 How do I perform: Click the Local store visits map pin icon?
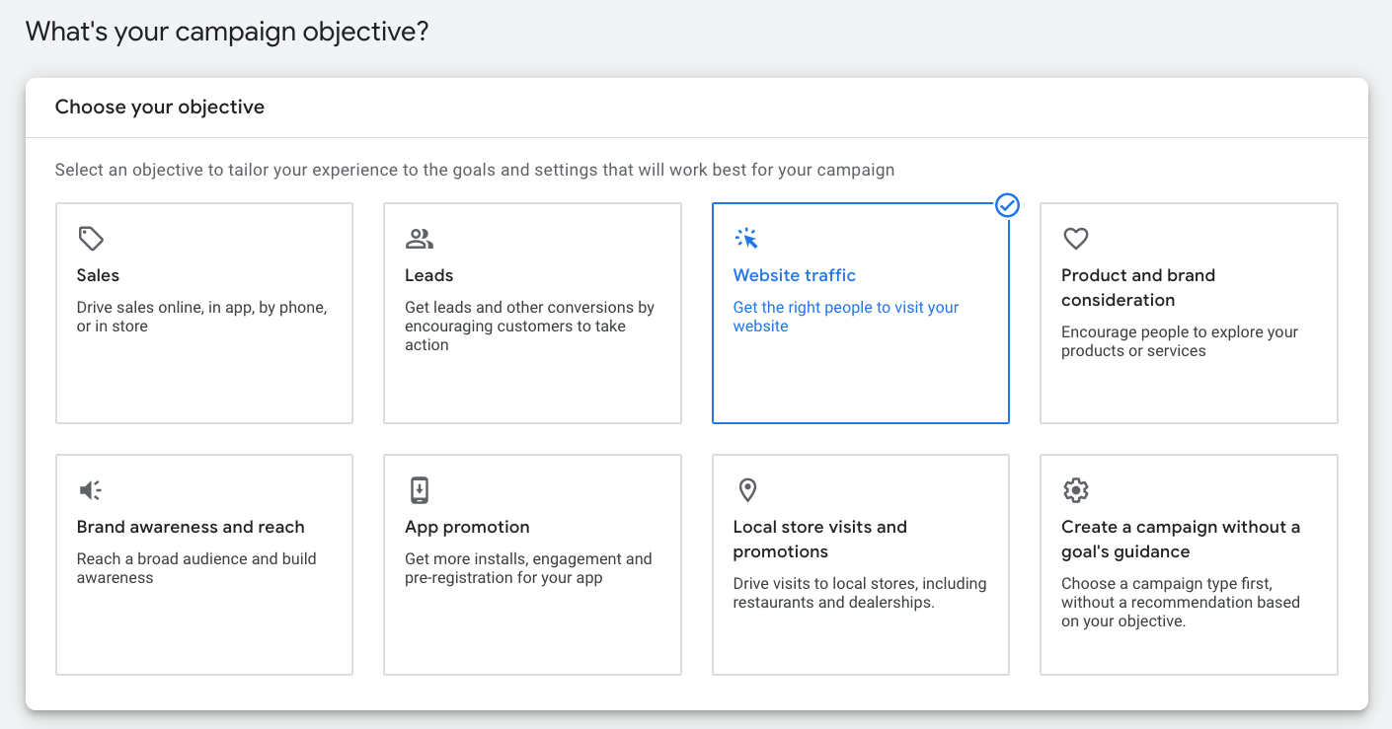coord(747,490)
